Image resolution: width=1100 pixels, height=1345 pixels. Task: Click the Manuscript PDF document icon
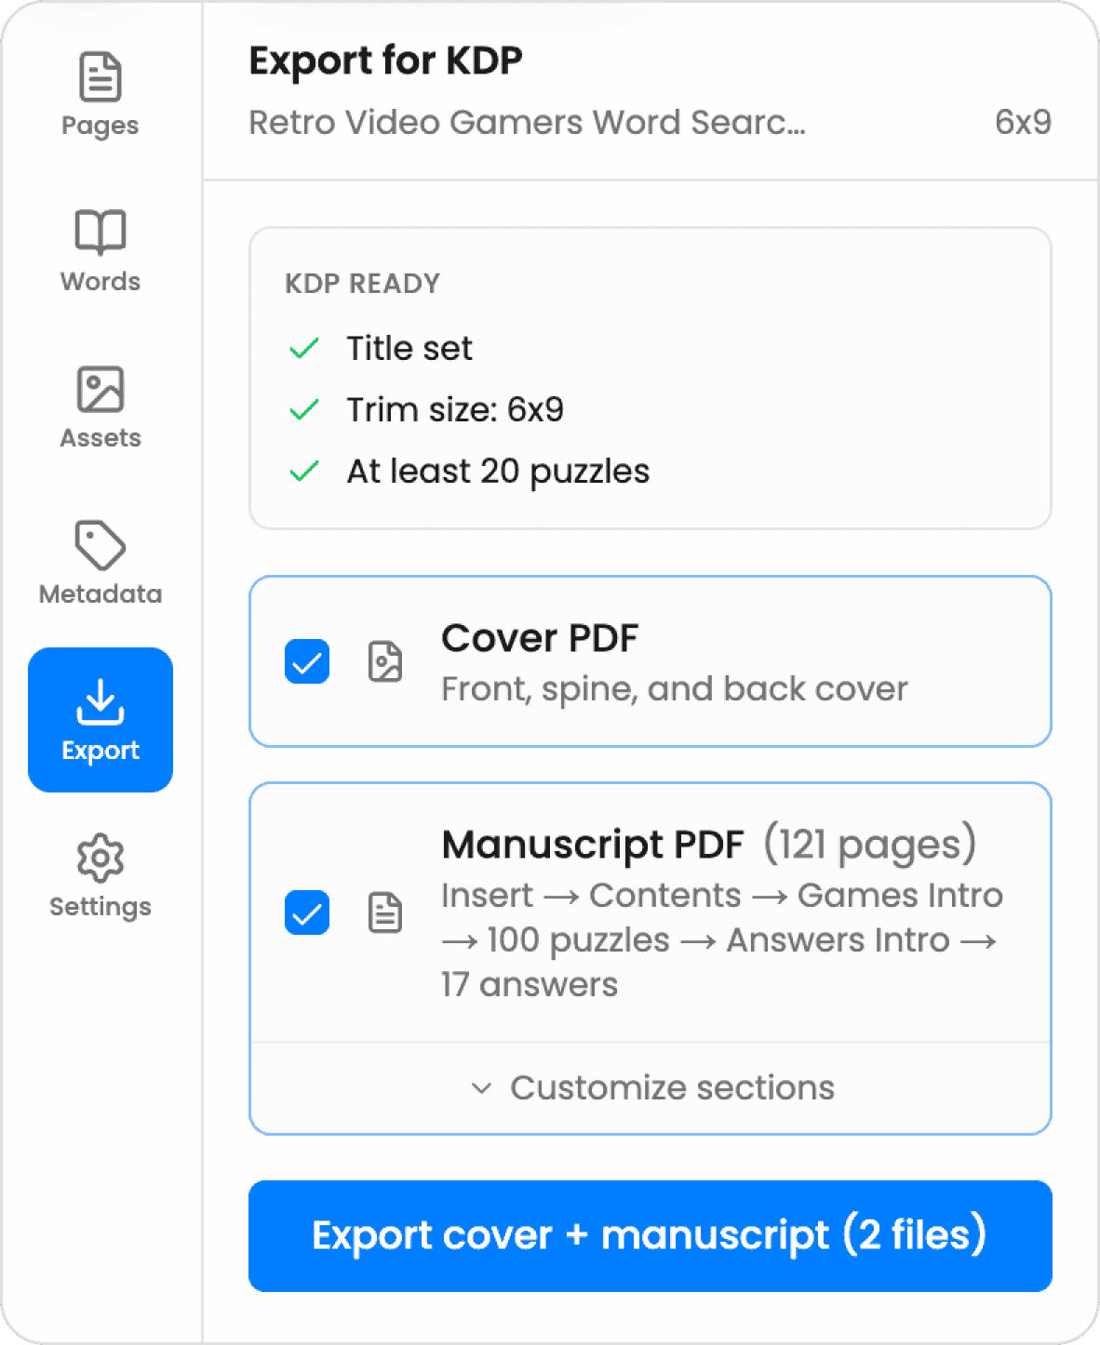pyautogui.click(x=385, y=912)
